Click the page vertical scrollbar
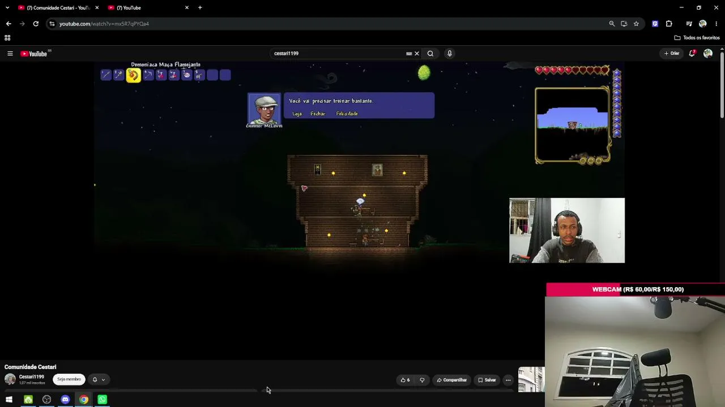This screenshot has height=407, width=725. 722,85
